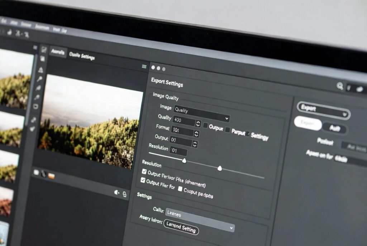This screenshot has width=367, height=246.
Task: Expand the Export preset dropdown on the right
Action: 323,110
